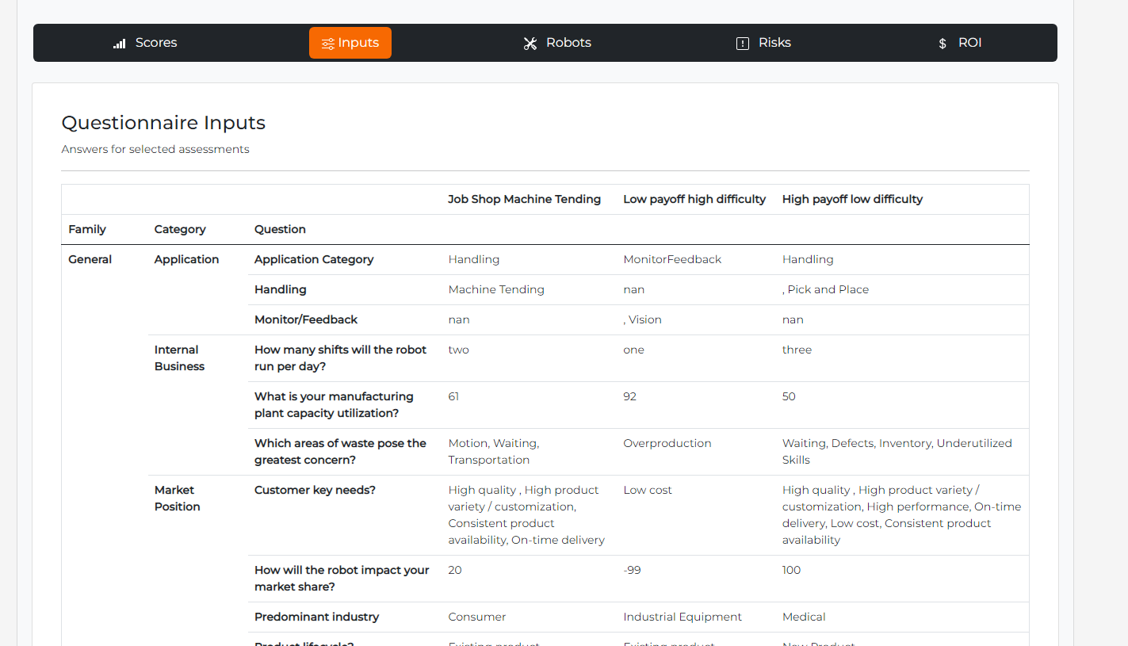Select the Inputs tab label
Screen dimensions: 1128x646
pyautogui.click(x=358, y=43)
